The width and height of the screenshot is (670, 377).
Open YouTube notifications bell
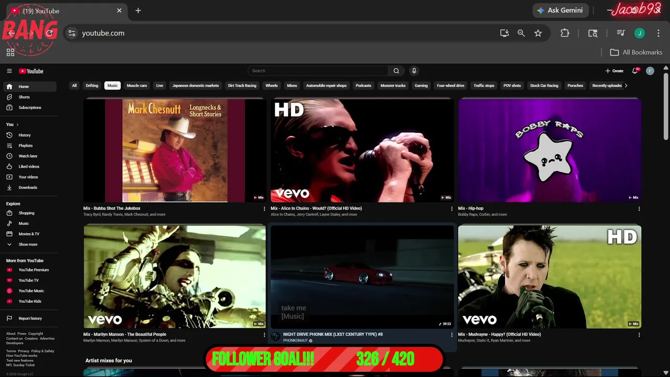click(635, 71)
